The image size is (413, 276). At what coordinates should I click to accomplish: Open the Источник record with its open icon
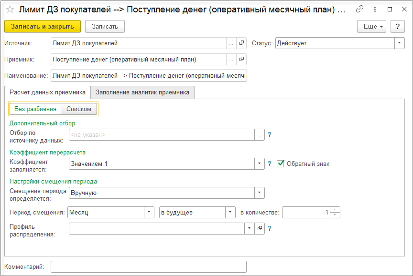[241, 43]
